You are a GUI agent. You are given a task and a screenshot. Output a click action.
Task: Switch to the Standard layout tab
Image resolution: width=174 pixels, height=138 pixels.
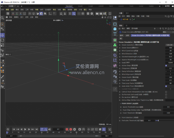69,6
